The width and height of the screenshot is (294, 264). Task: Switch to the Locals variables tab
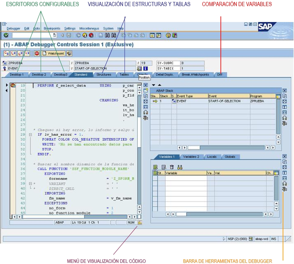pos(212,157)
